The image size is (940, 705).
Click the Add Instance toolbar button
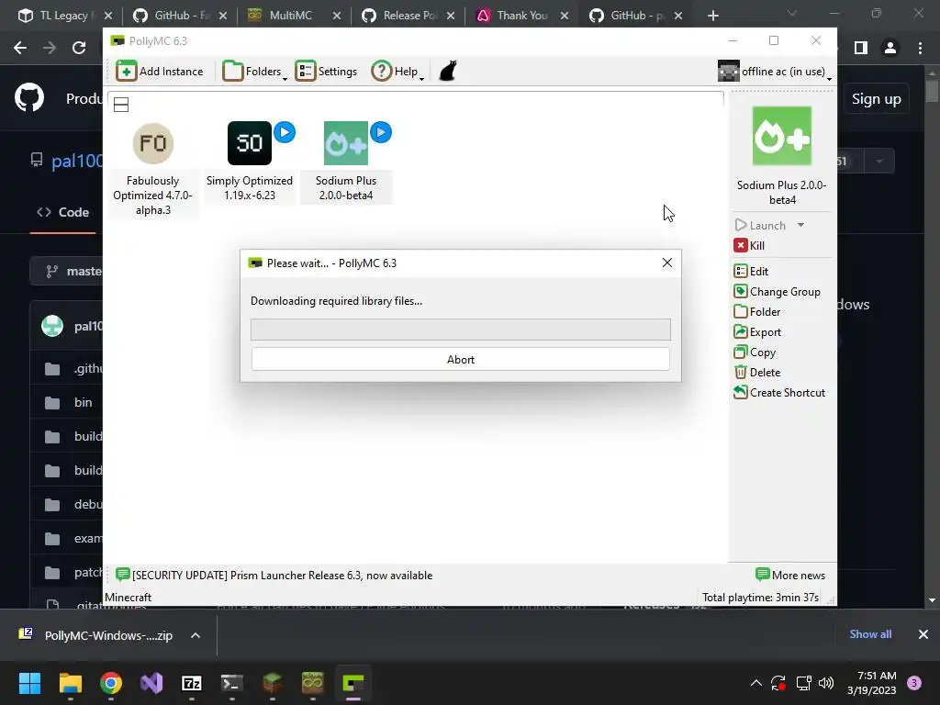(160, 72)
